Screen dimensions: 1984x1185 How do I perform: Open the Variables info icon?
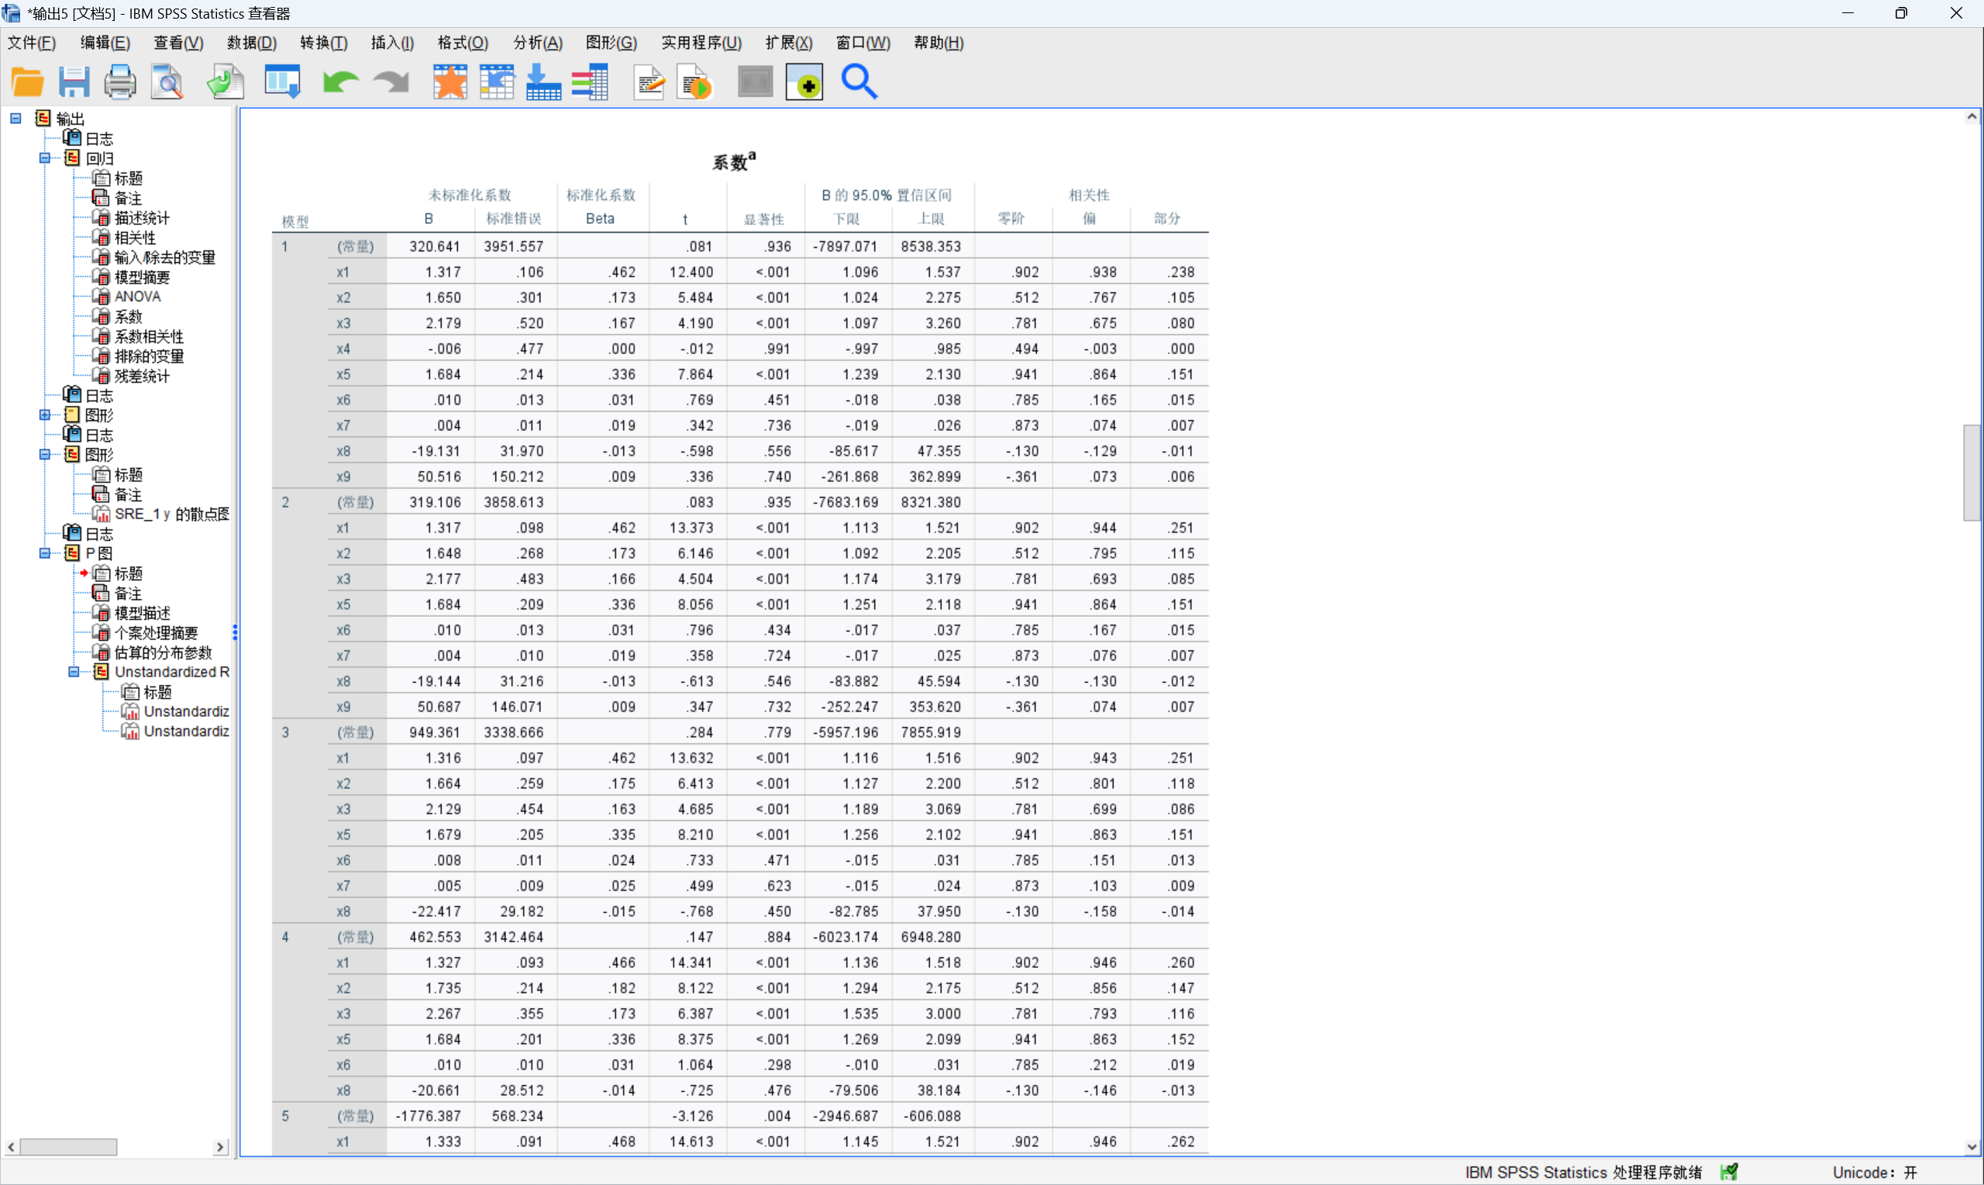coord(590,82)
